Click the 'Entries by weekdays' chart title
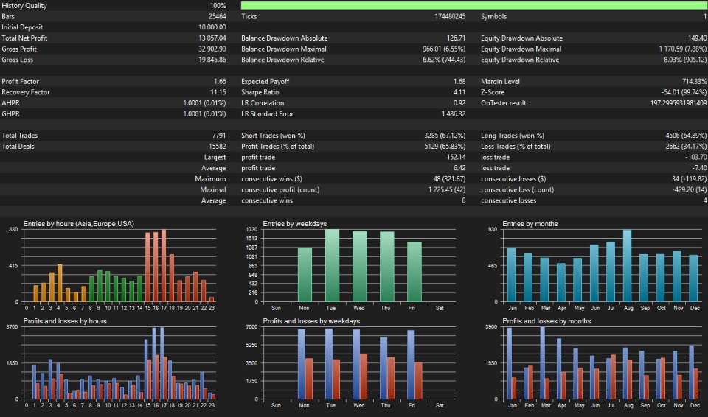The height and width of the screenshot is (417, 708). click(295, 224)
